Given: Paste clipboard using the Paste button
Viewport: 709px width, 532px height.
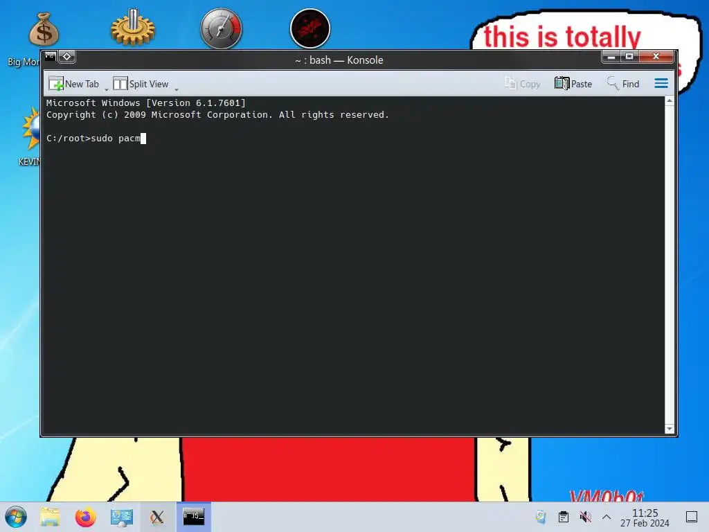Looking at the screenshot, I should 573,84.
